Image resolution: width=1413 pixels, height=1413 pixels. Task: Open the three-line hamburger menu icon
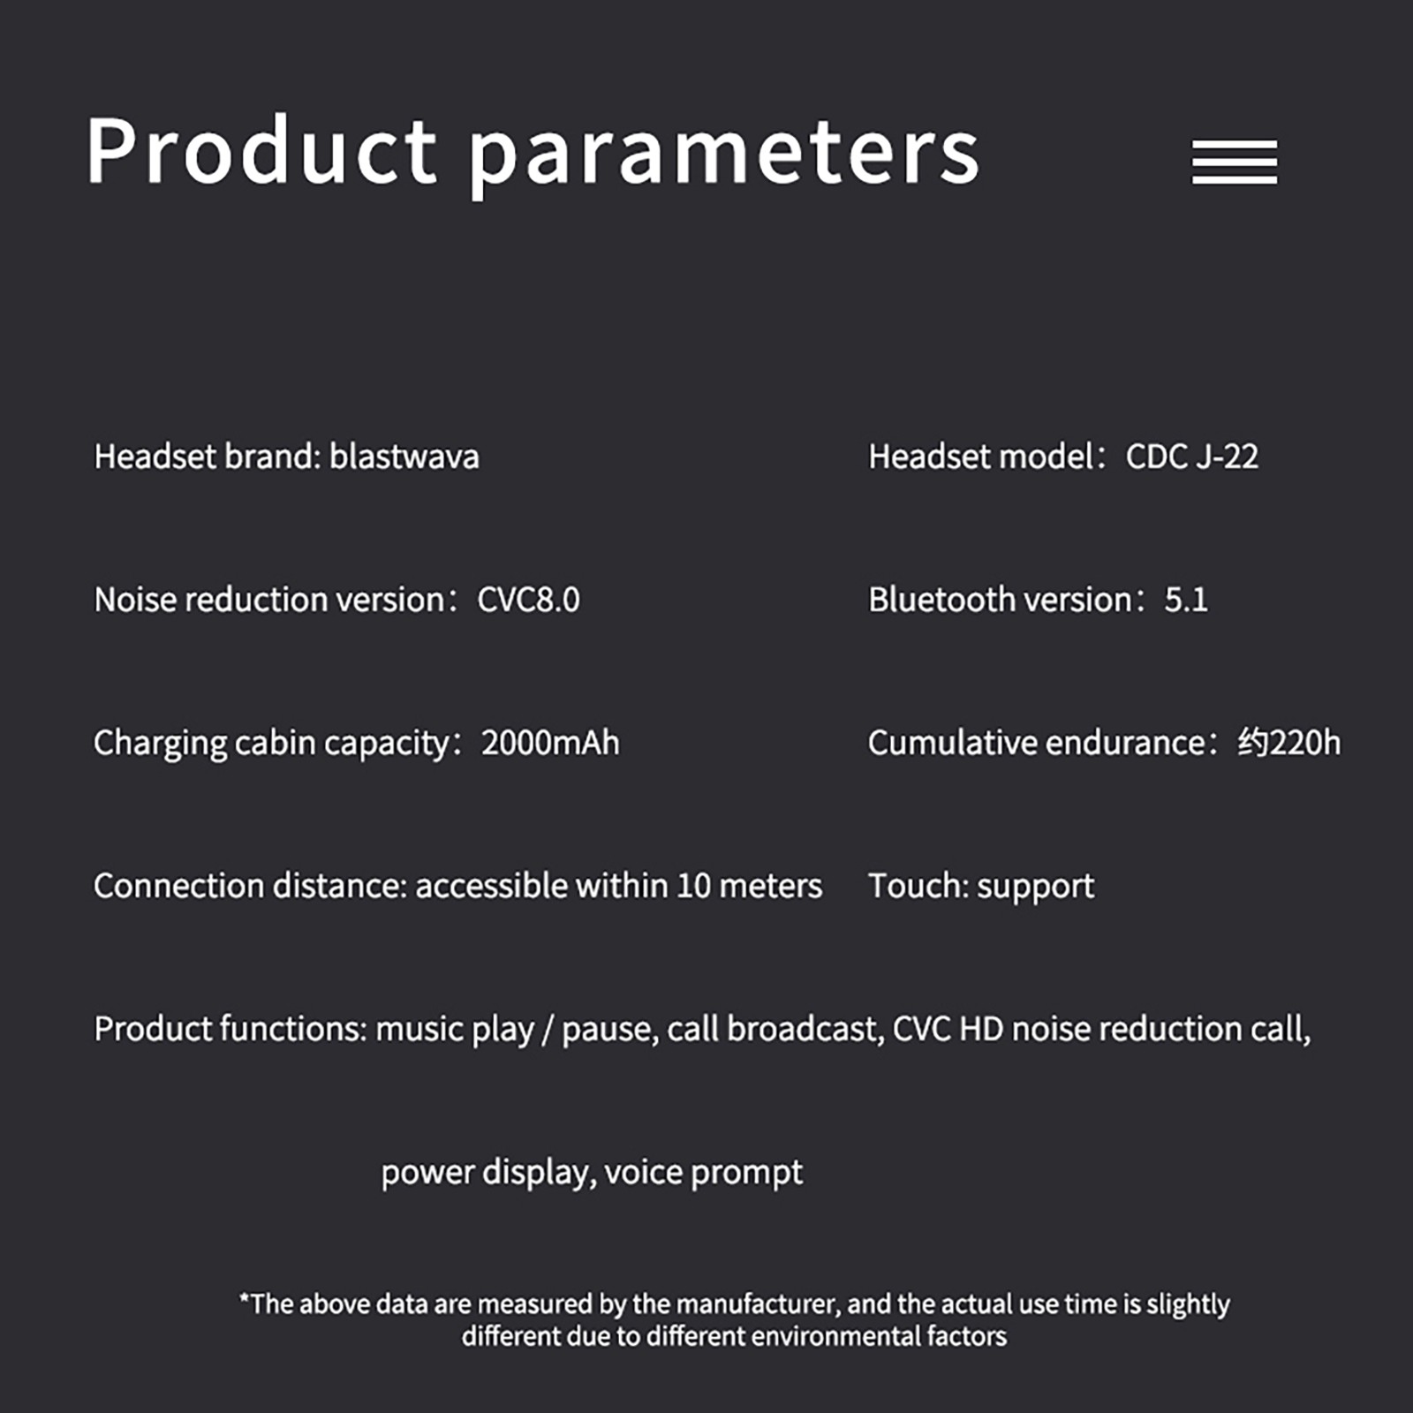tap(1234, 162)
